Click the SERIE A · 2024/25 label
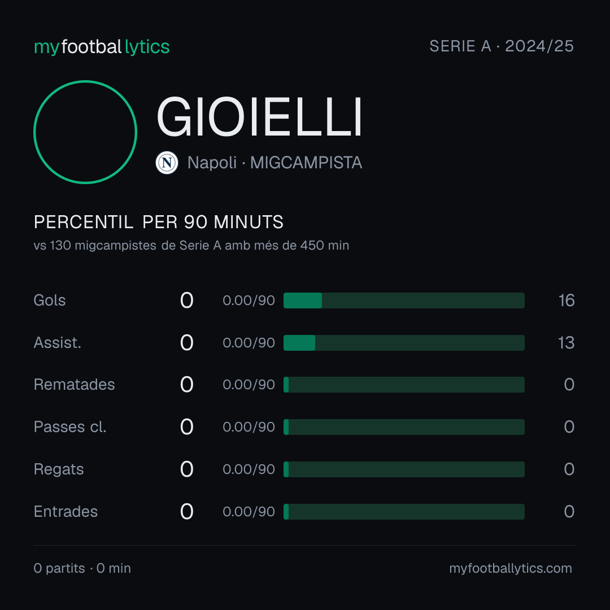 tap(502, 46)
